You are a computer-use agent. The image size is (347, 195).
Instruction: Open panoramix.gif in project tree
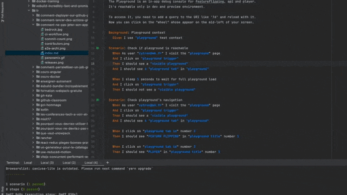coord(54,58)
